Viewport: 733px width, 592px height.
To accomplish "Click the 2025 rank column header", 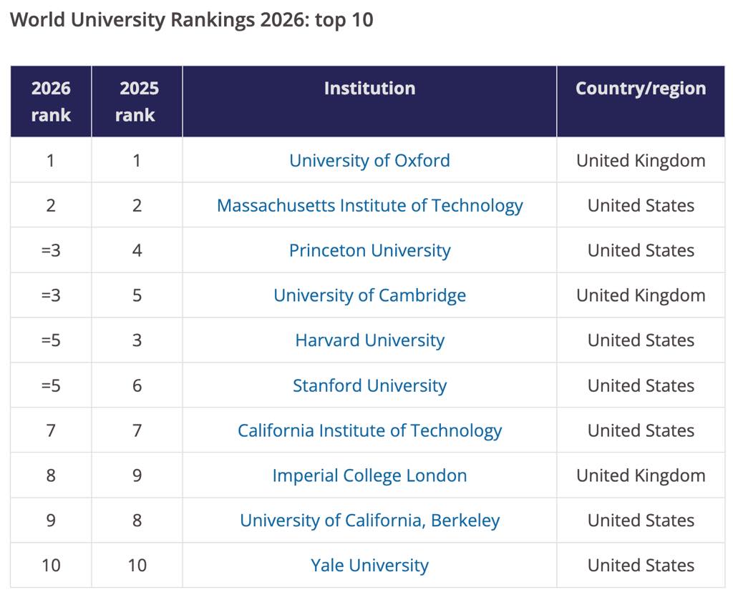I will point(136,102).
